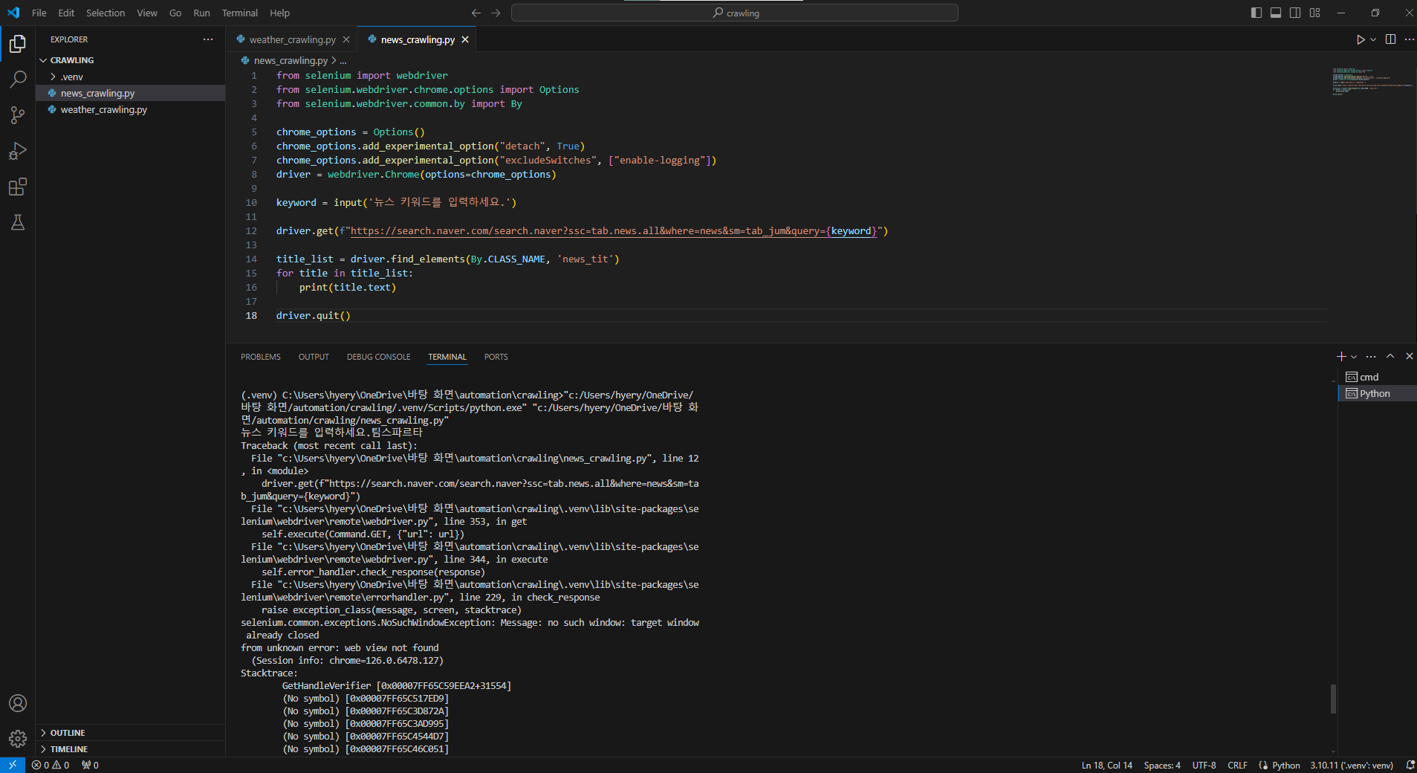Collapse the CRAWLING folder section
1417x773 pixels.
tap(131, 60)
